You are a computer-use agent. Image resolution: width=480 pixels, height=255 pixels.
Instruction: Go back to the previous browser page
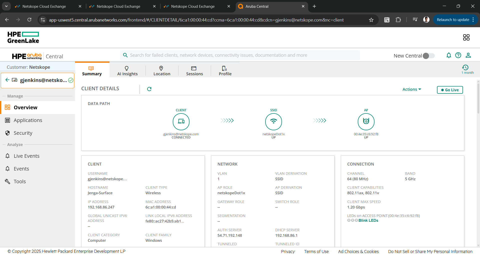tap(7, 20)
